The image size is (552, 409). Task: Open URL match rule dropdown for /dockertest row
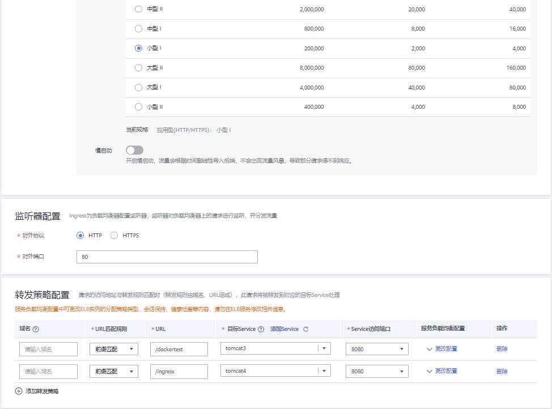(x=114, y=349)
